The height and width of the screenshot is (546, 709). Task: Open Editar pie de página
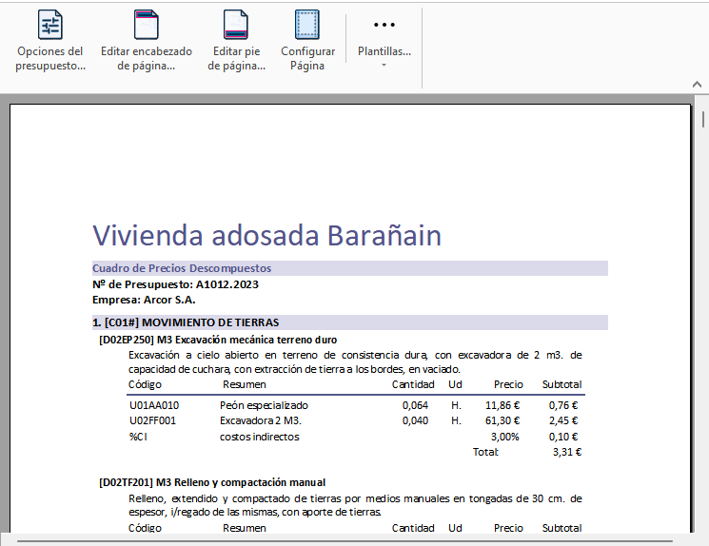(x=236, y=41)
